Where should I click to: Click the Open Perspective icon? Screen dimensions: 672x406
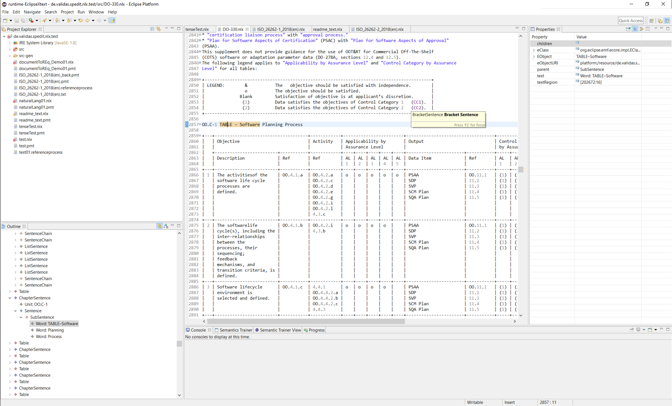point(651,21)
